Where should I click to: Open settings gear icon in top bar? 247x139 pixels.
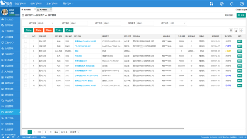221,4
